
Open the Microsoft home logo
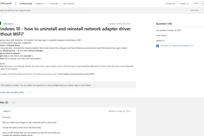click(6, 4)
